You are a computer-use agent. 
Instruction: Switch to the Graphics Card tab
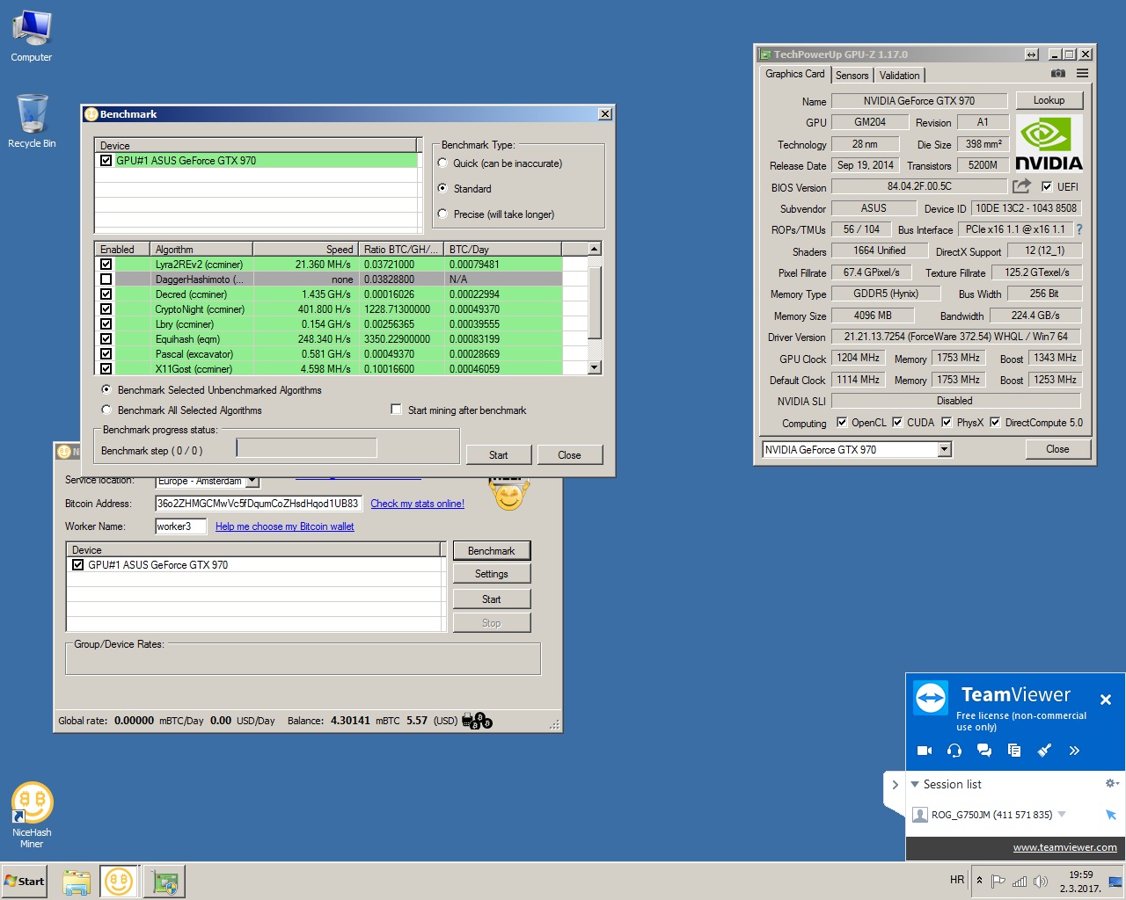pyautogui.click(x=795, y=75)
